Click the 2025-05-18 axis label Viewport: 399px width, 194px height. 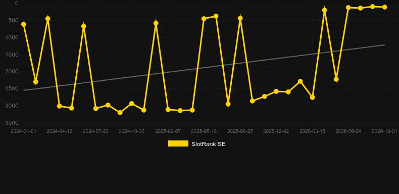tap(204, 131)
